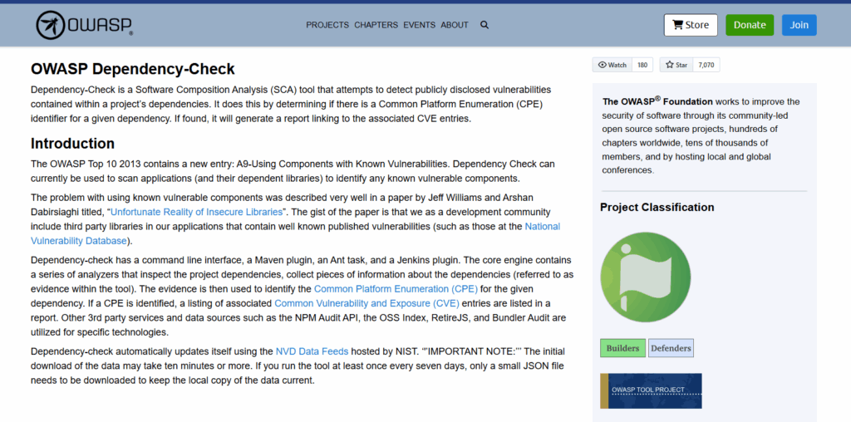Click the watcher count 180
Viewport: 851px width, 422px height.
point(642,65)
